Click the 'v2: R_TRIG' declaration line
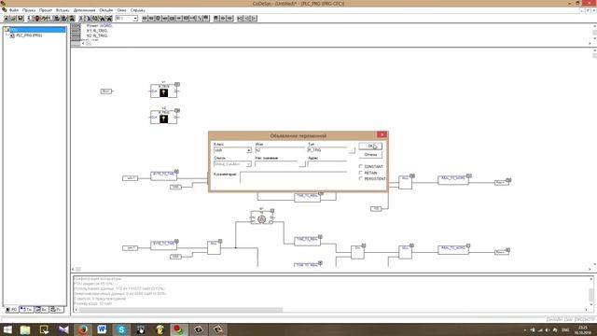This screenshot has width=597, height=336. click(97, 35)
